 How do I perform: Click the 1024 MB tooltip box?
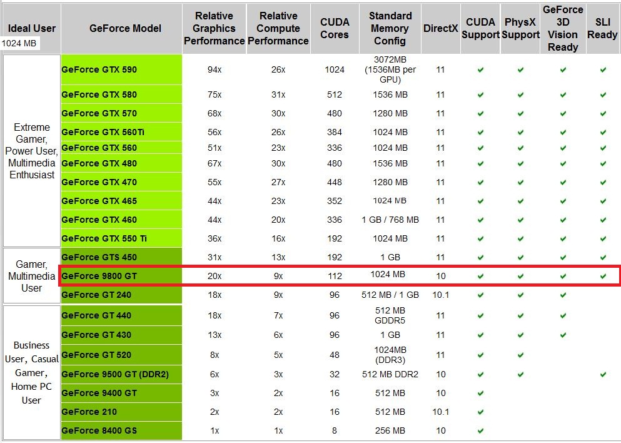tap(19, 44)
